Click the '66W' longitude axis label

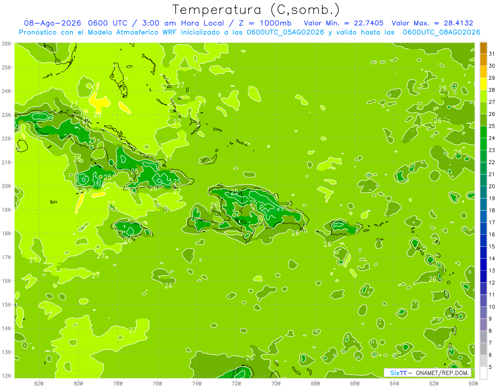pos(355,383)
